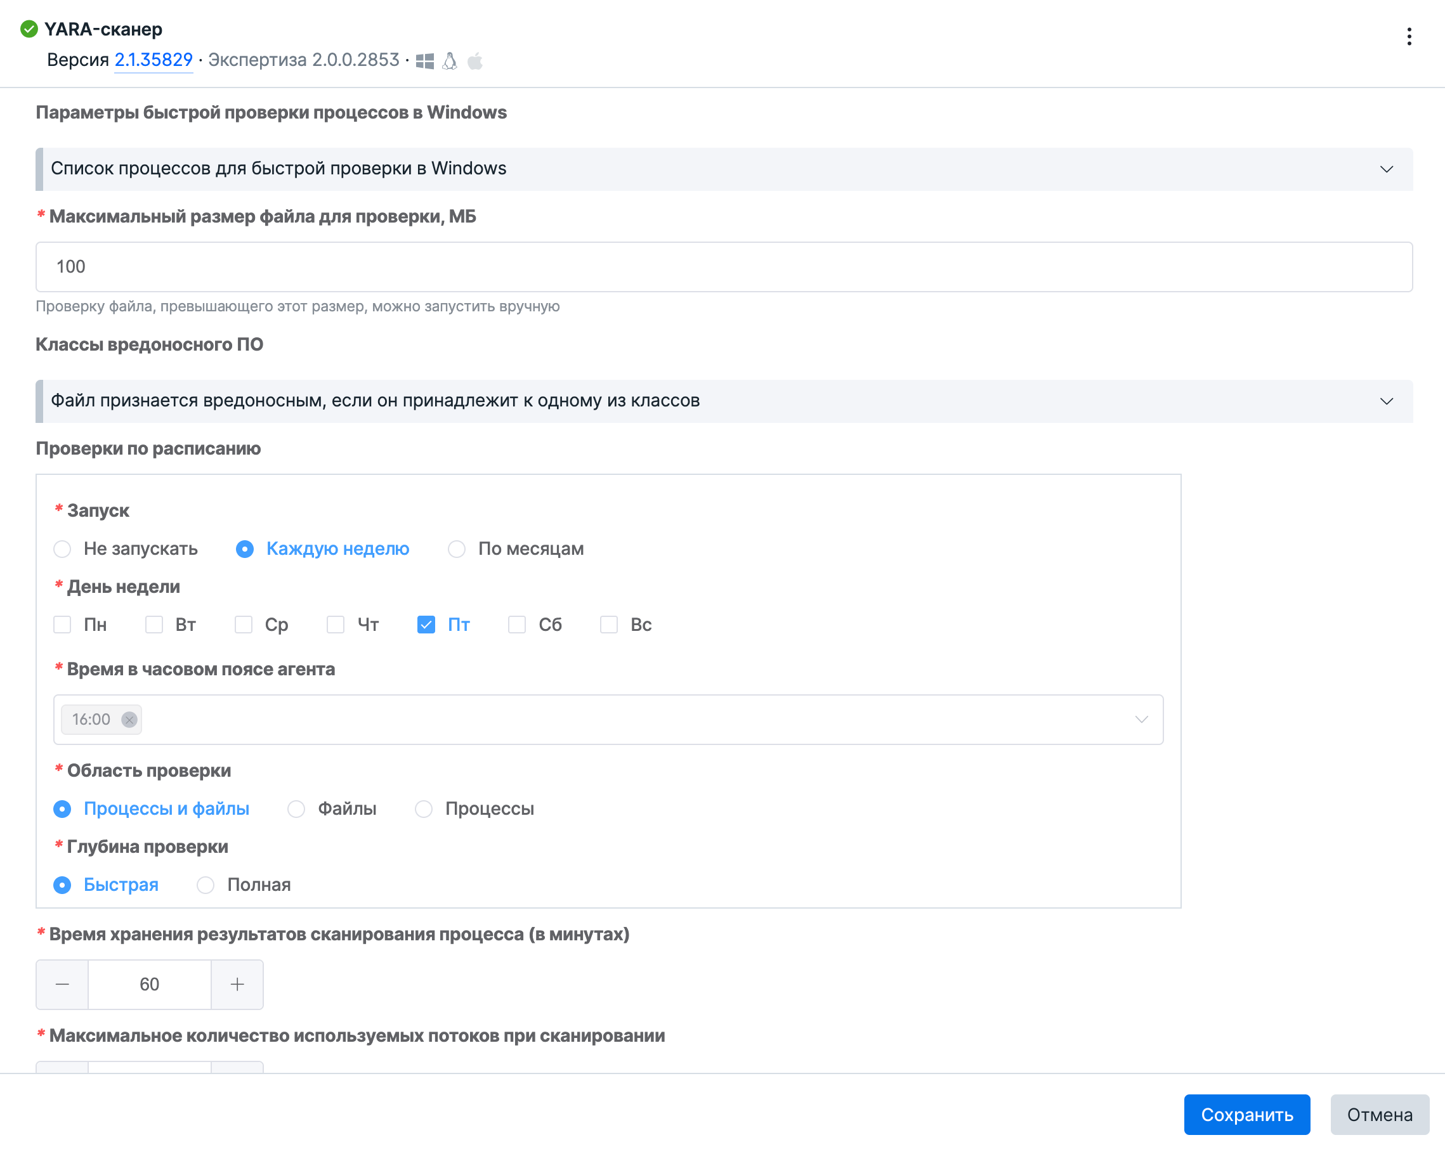Open the three-dot more options menu
Viewport: 1445px width, 1154px height.
tap(1409, 37)
